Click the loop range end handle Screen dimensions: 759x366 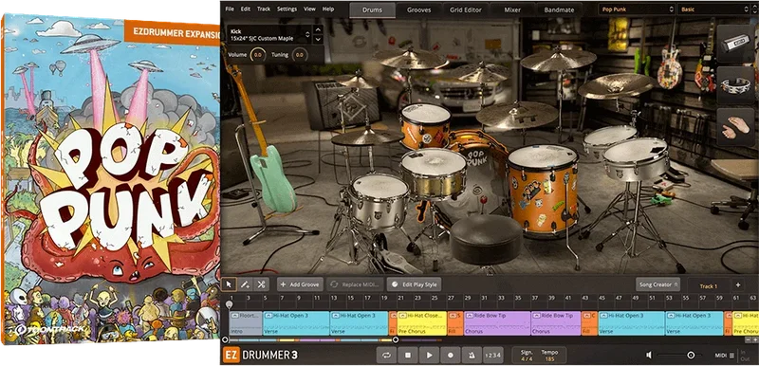[396, 339]
